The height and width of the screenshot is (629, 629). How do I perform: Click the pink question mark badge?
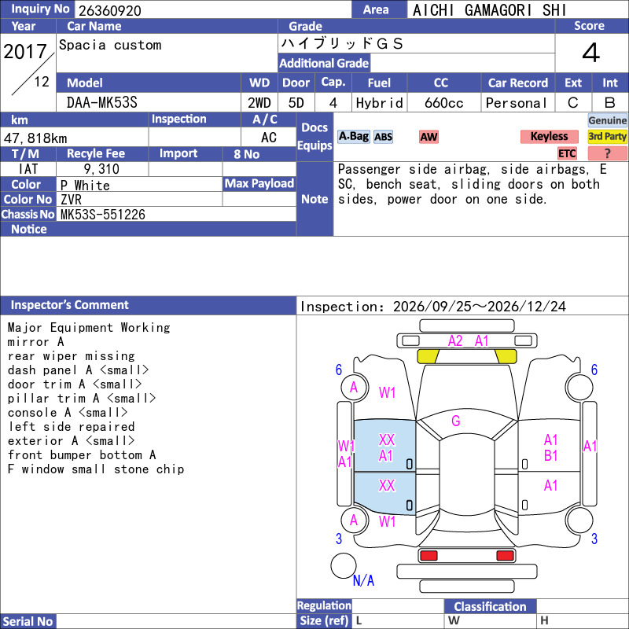point(607,153)
